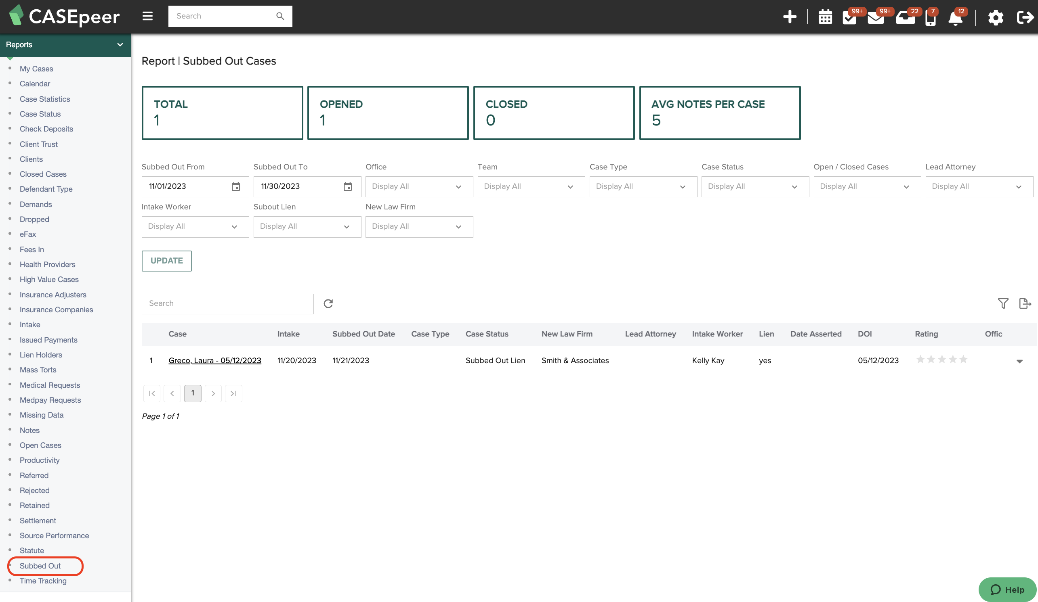The width and height of the screenshot is (1038, 602).
Task: Go to previous page arrow
Action: tap(172, 393)
